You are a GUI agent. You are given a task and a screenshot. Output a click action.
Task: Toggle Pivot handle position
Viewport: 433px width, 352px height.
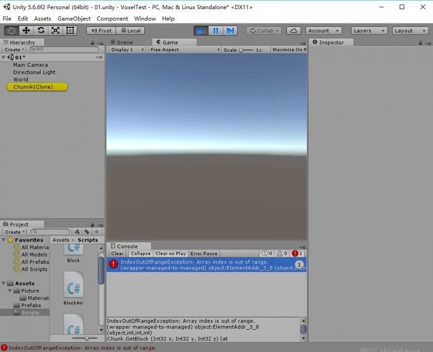101,31
